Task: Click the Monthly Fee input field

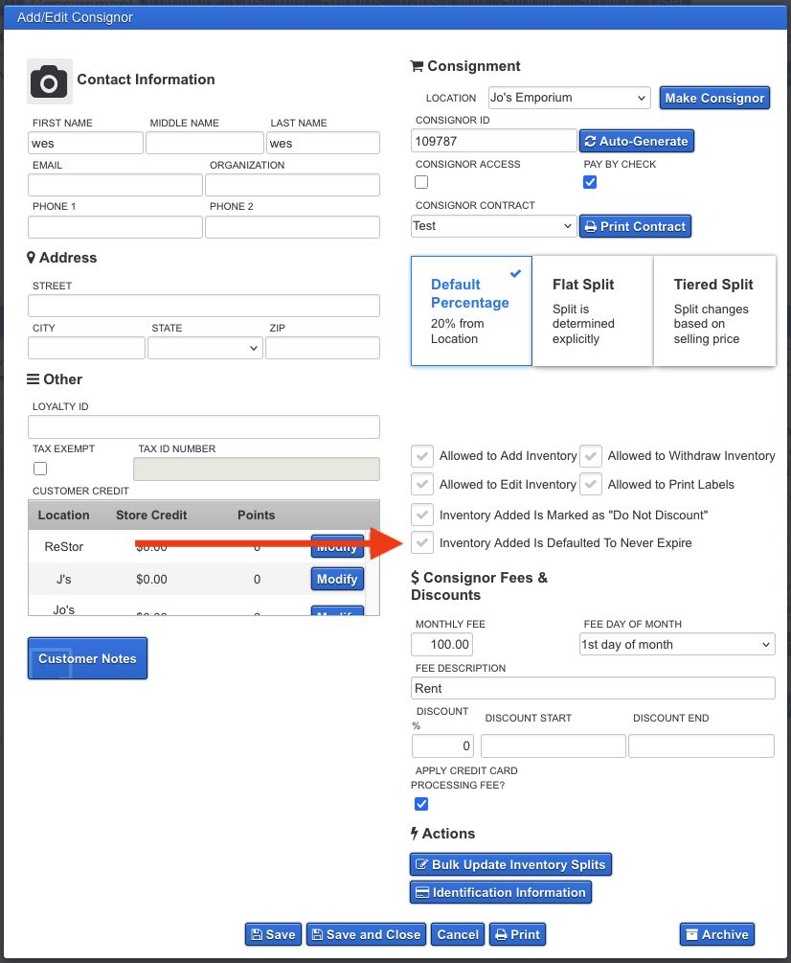Action: tap(441, 645)
